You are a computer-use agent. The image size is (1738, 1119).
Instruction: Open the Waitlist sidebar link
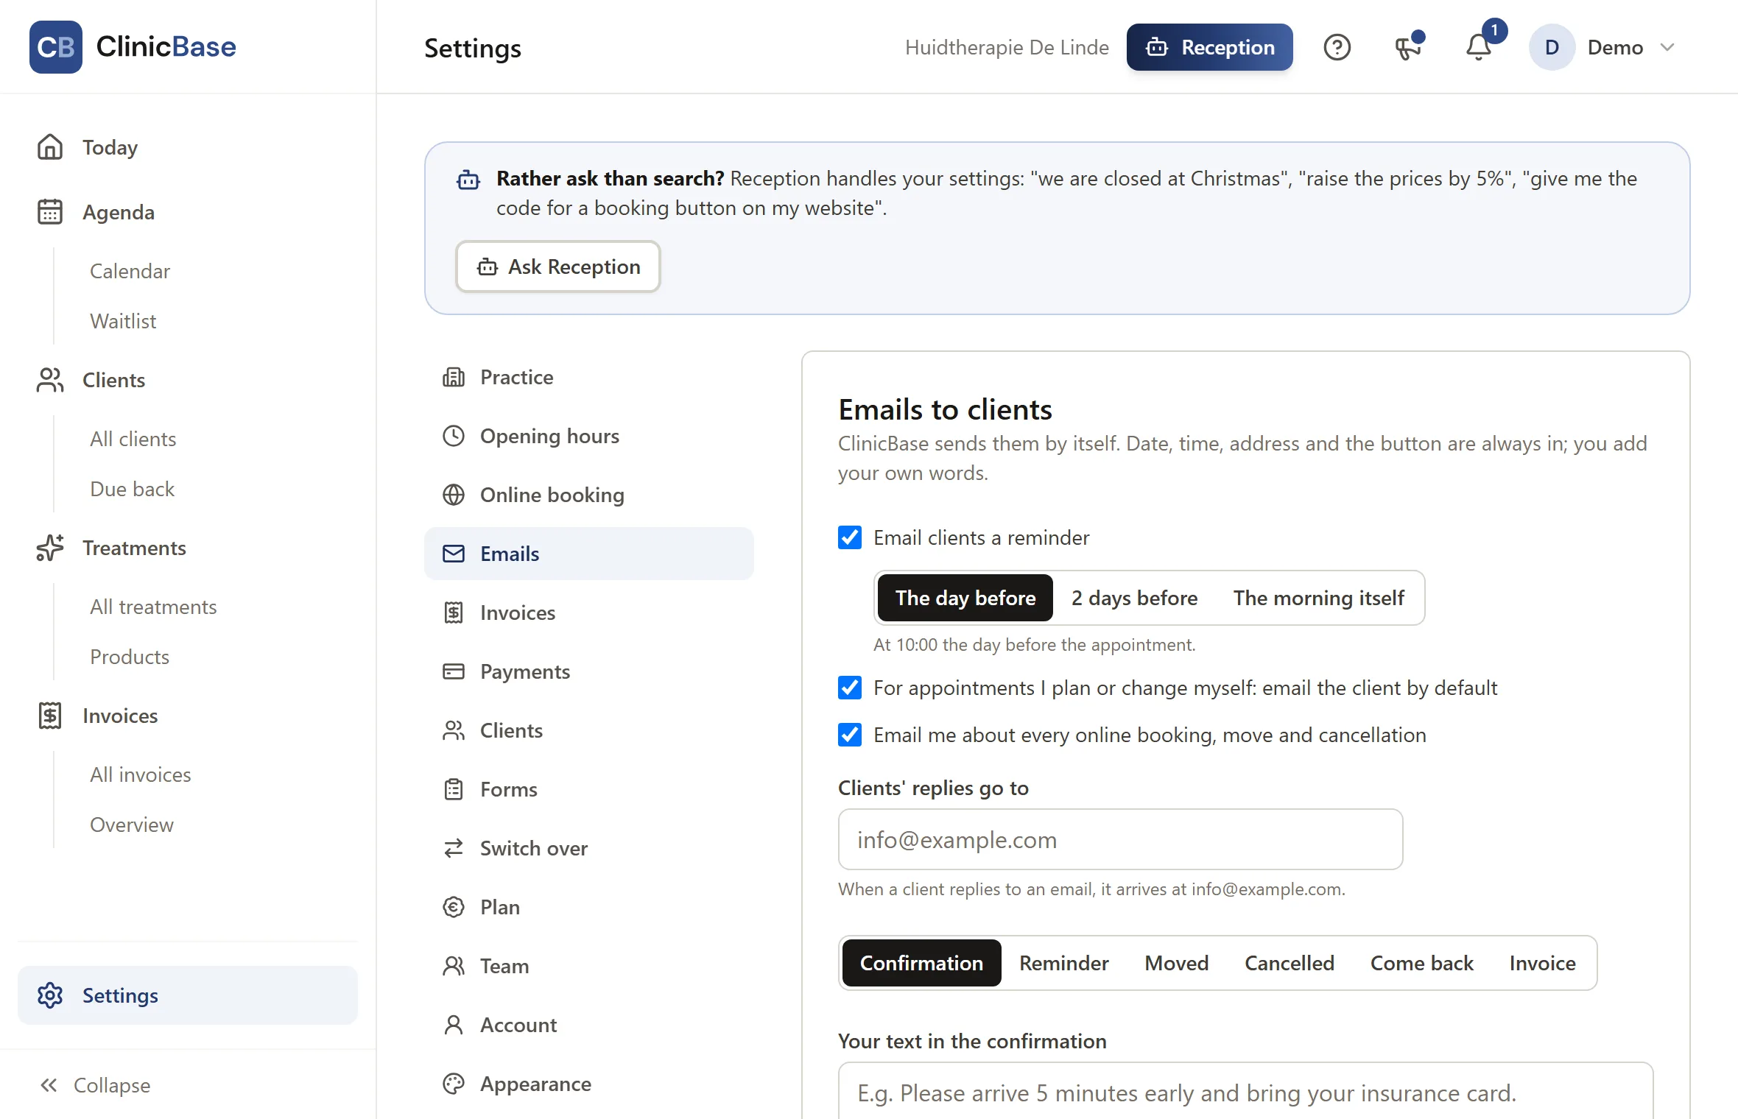123,321
